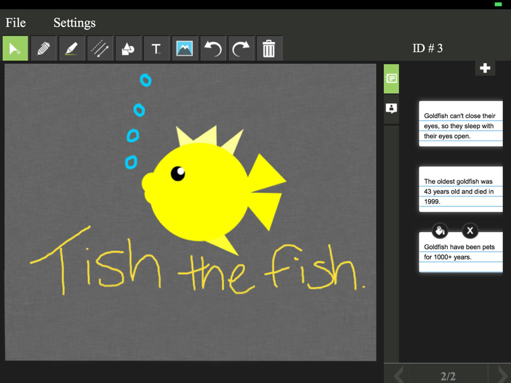
Task: Undo the last action
Action: coord(213,49)
